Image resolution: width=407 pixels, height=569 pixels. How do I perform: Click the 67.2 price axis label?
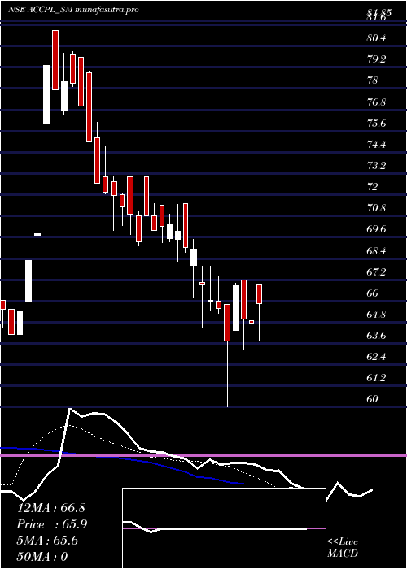378,272
